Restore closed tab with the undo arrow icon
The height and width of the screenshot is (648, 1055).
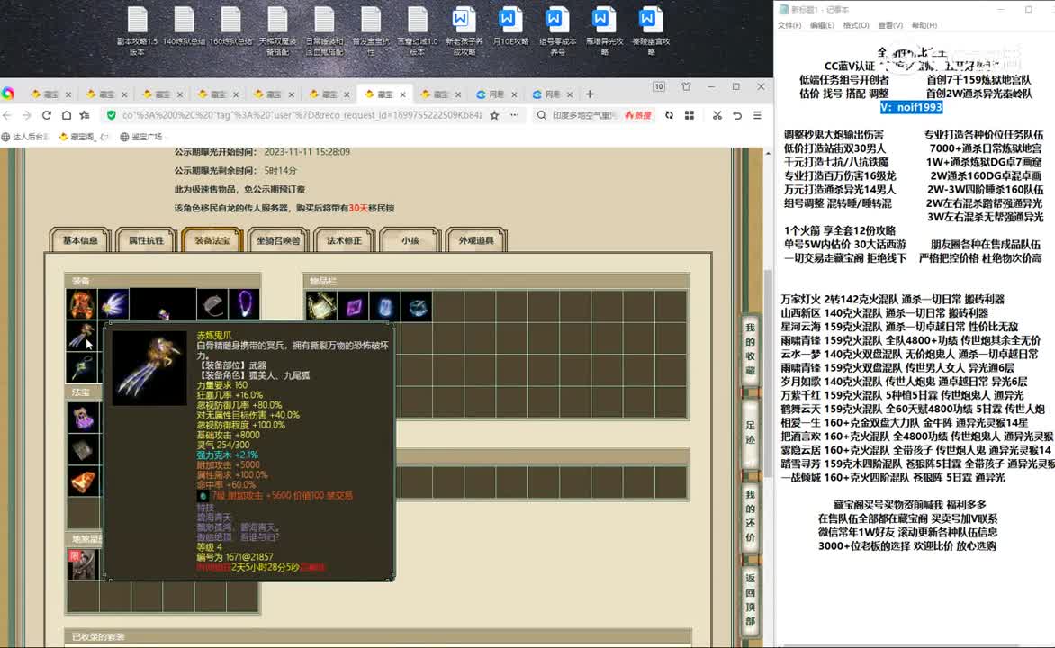point(737,116)
